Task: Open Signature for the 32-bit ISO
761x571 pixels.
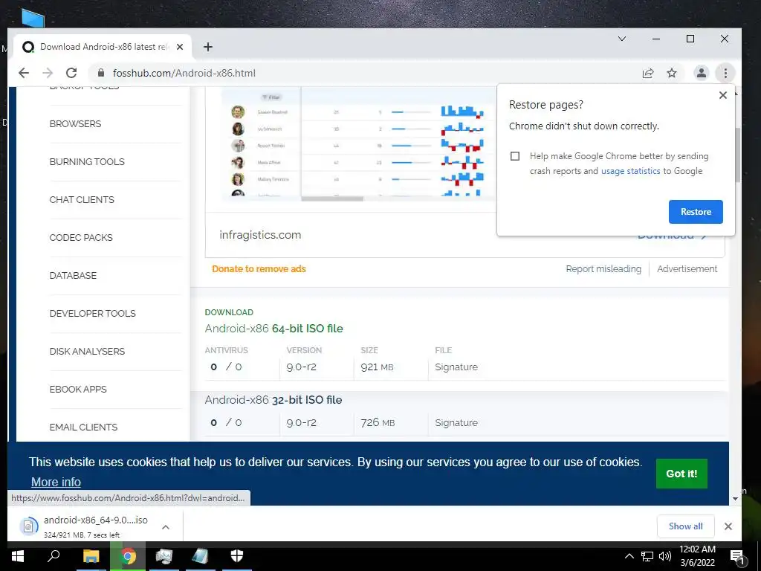Action: [x=456, y=422]
